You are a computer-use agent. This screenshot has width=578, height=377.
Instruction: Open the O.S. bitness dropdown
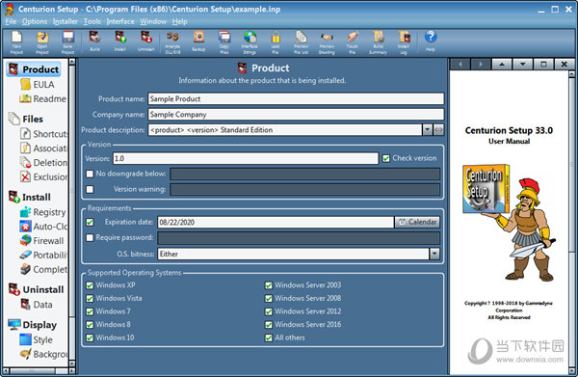[x=434, y=254]
